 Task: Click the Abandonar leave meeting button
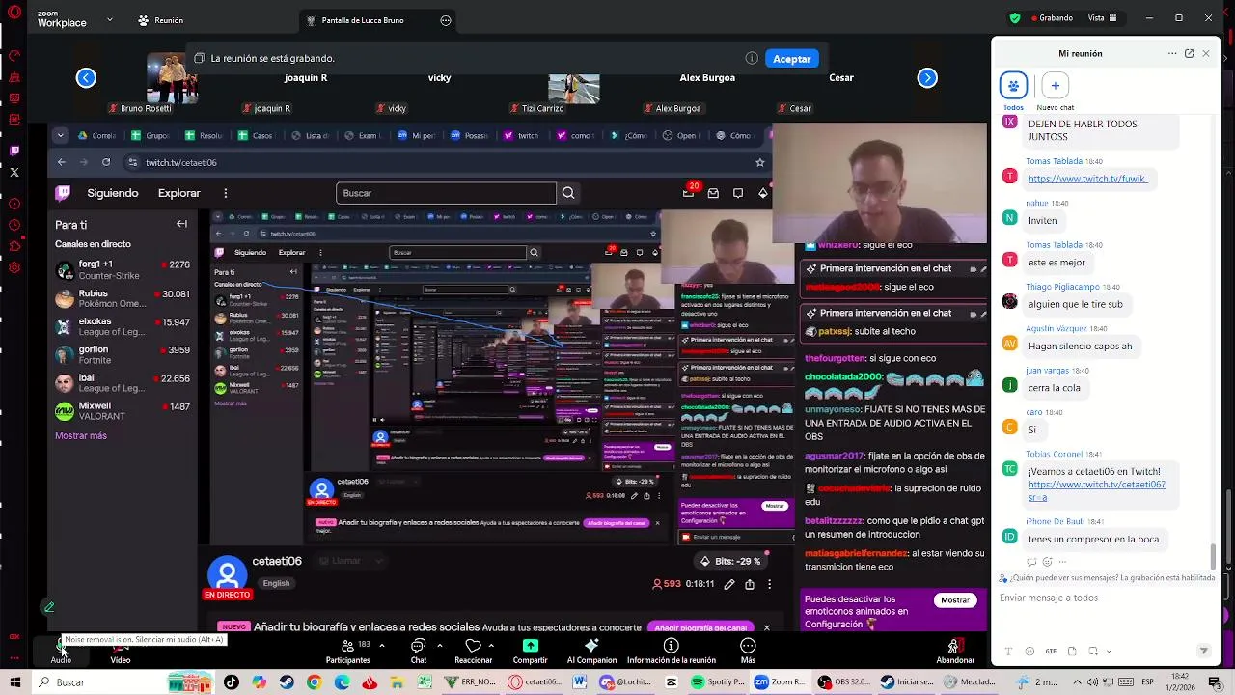[955, 651]
